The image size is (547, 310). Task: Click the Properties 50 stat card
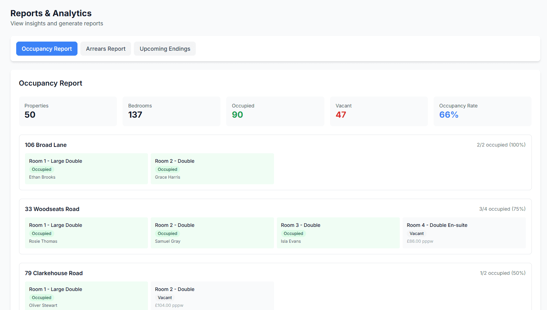click(68, 111)
